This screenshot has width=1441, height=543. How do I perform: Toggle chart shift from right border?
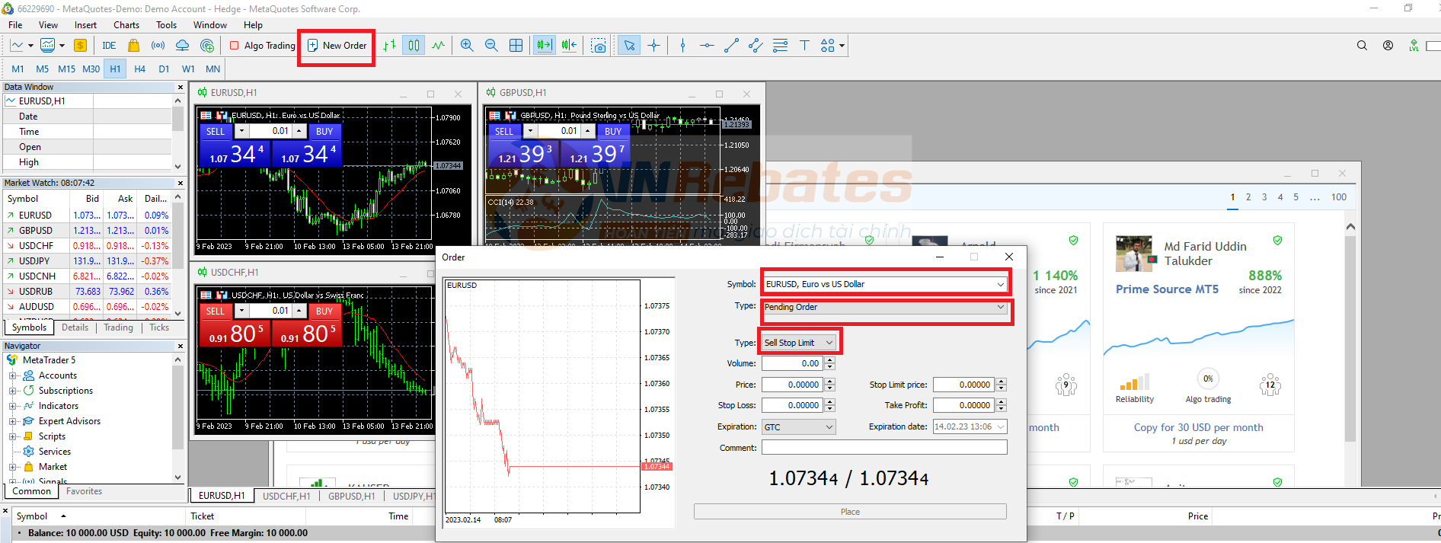click(569, 46)
